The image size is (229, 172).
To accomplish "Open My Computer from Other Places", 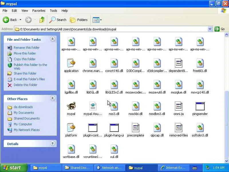I will point(23,124).
